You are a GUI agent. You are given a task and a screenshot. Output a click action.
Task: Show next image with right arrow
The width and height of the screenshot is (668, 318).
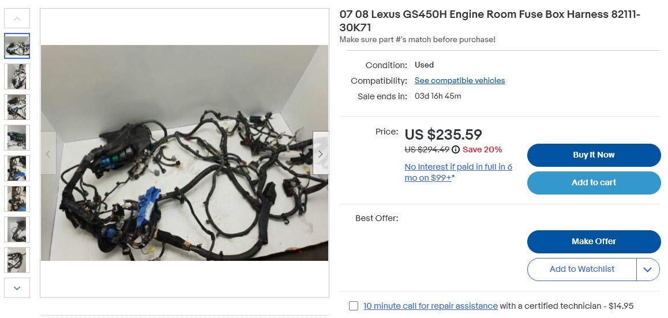tap(320, 154)
